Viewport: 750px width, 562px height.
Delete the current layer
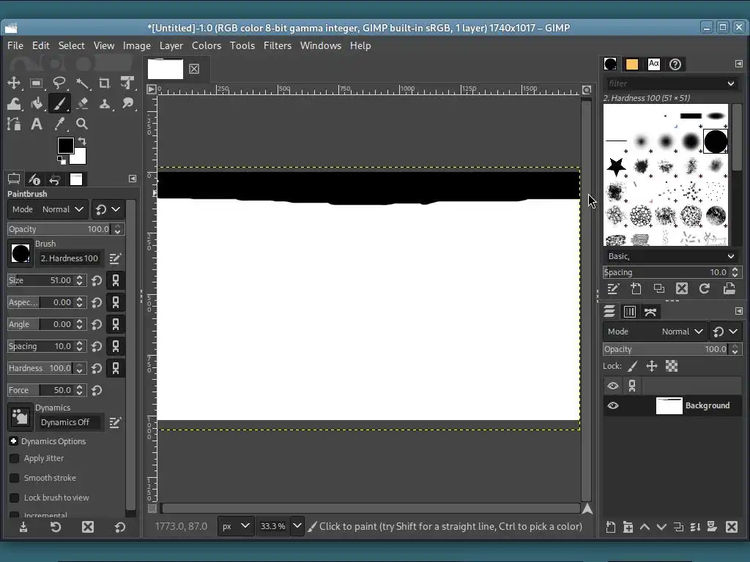(732, 527)
